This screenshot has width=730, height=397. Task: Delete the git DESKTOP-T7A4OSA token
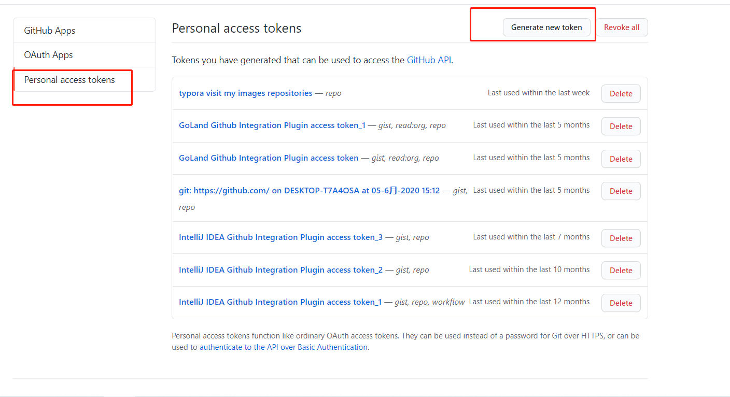(x=621, y=191)
